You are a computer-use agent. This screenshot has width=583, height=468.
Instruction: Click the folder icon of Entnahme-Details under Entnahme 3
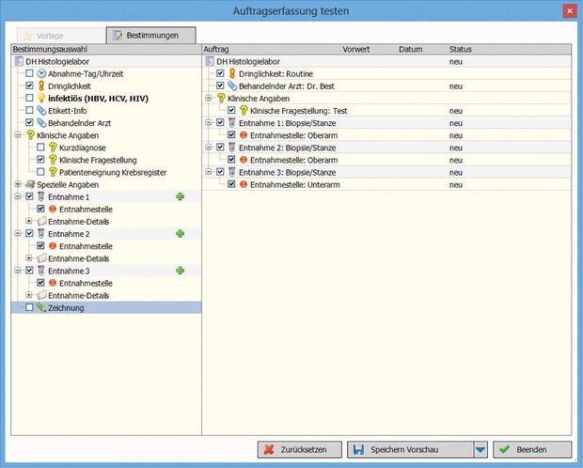[x=41, y=295]
